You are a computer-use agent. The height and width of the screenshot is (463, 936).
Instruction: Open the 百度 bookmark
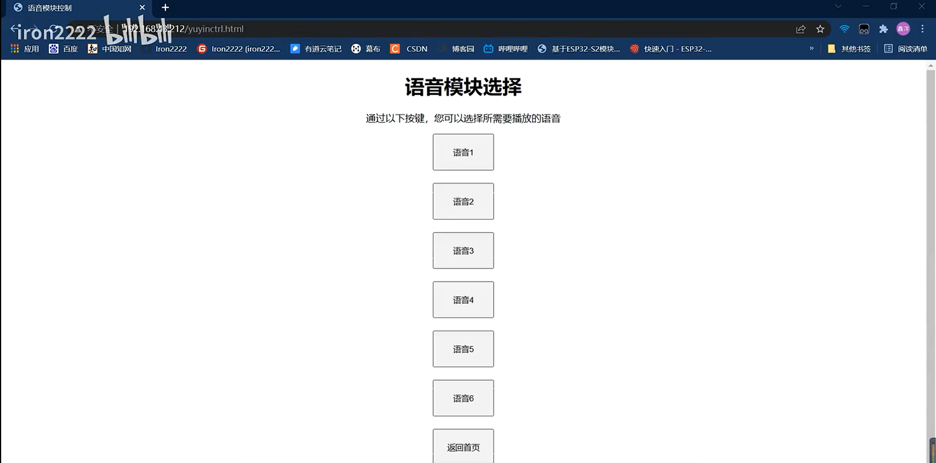63,49
